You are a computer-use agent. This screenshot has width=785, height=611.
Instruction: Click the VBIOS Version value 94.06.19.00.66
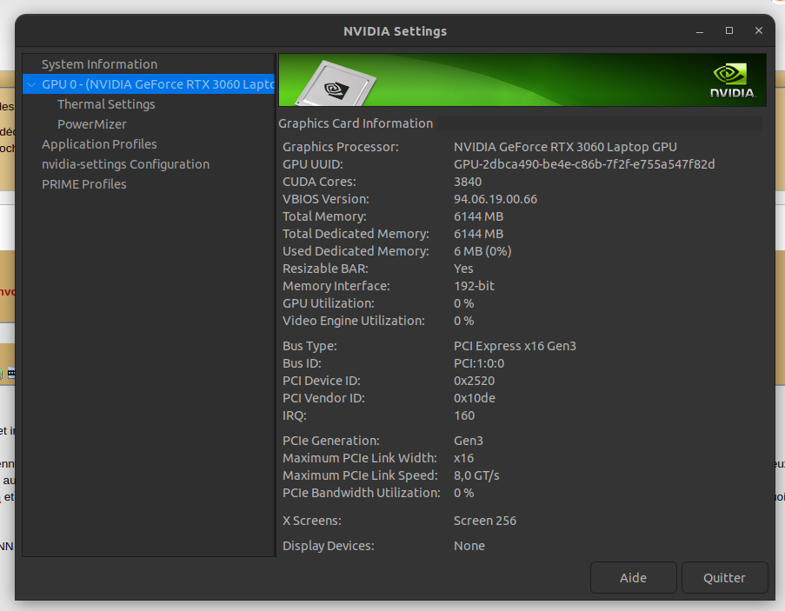pyautogui.click(x=496, y=199)
